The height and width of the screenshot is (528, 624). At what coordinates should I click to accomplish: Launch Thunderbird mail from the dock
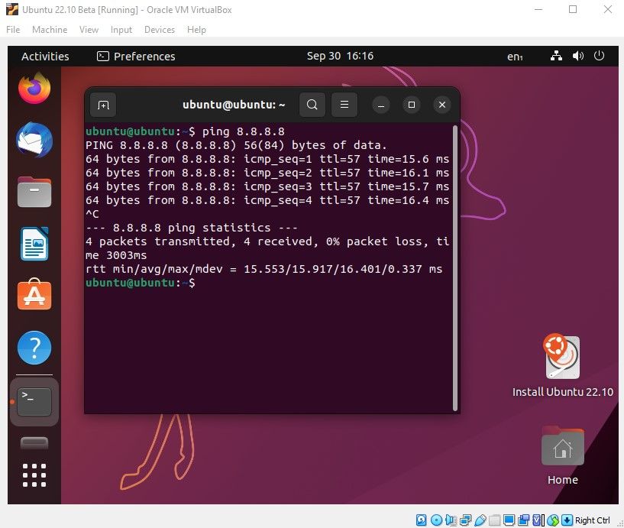[x=34, y=140]
